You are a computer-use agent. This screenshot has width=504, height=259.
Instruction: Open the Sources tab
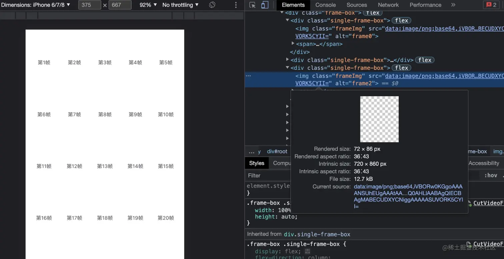(357, 5)
